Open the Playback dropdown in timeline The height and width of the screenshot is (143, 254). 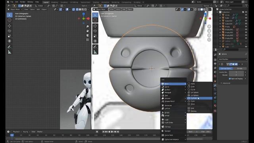[x=17, y=132]
